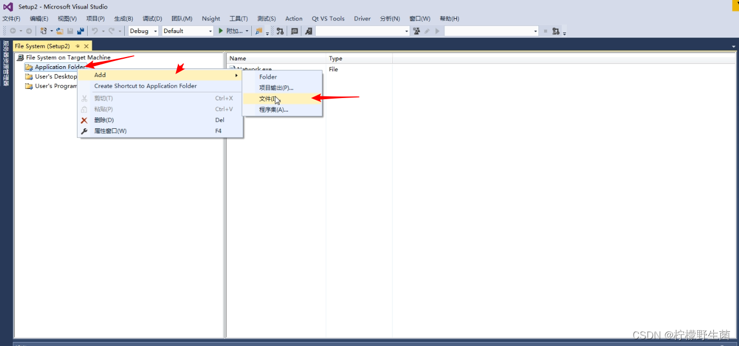739x346 pixels.
Task: Click the Name column header
Action: [x=276, y=58]
